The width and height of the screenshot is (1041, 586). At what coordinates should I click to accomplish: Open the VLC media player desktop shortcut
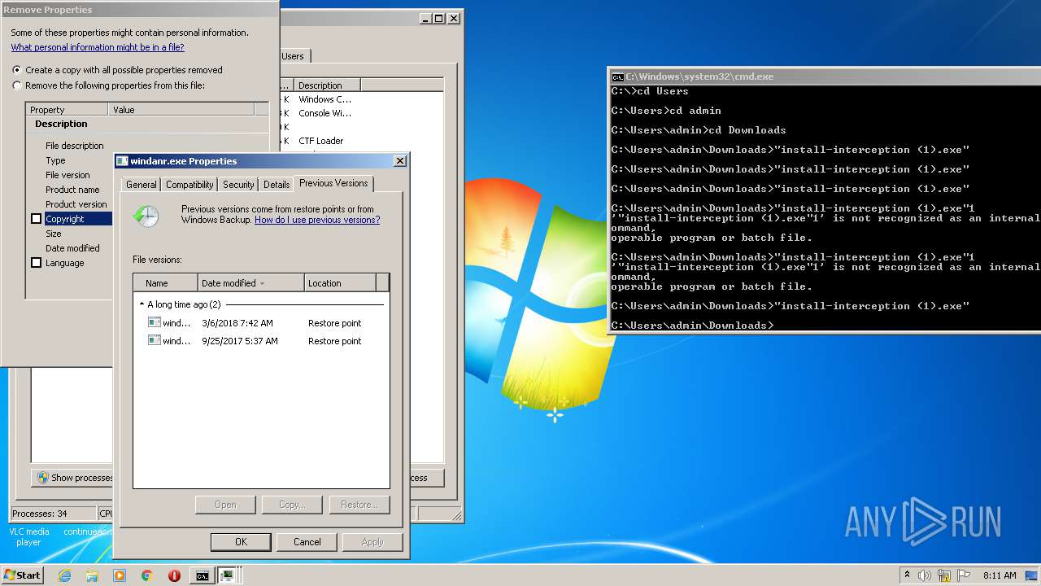(x=28, y=536)
